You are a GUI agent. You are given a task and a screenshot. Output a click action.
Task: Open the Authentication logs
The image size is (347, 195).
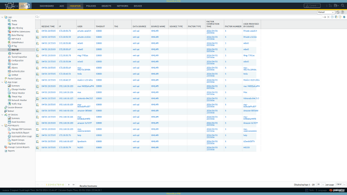tap(18, 71)
